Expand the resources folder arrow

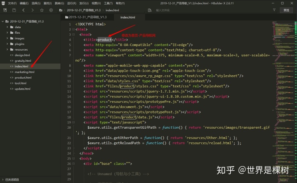7,49
